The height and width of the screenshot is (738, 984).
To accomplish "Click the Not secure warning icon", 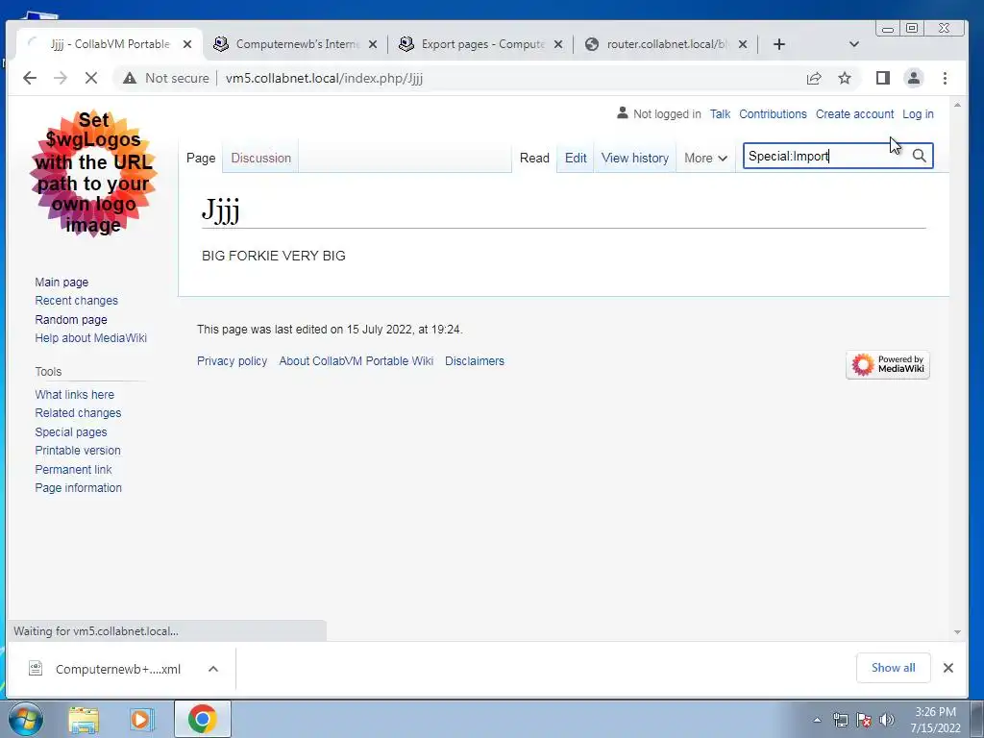I will (130, 78).
